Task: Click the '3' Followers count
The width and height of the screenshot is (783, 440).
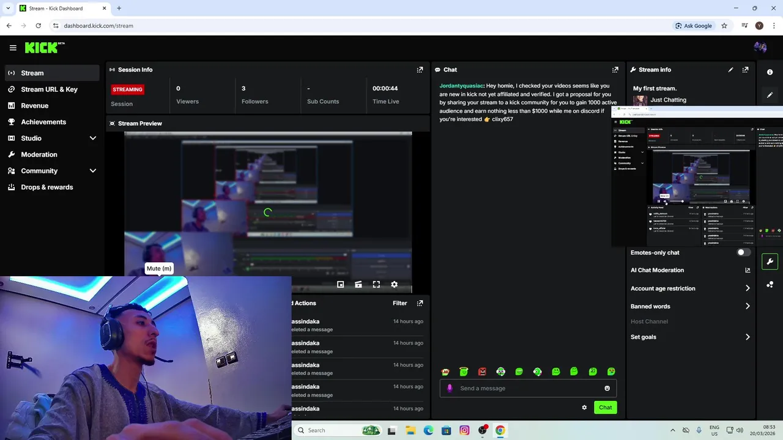Action: pos(243,89)
